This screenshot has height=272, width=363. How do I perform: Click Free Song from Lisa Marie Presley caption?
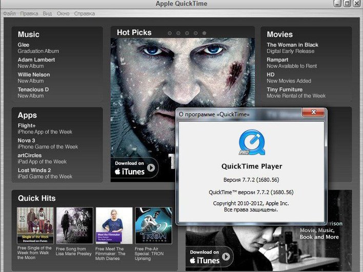(74, 252)
